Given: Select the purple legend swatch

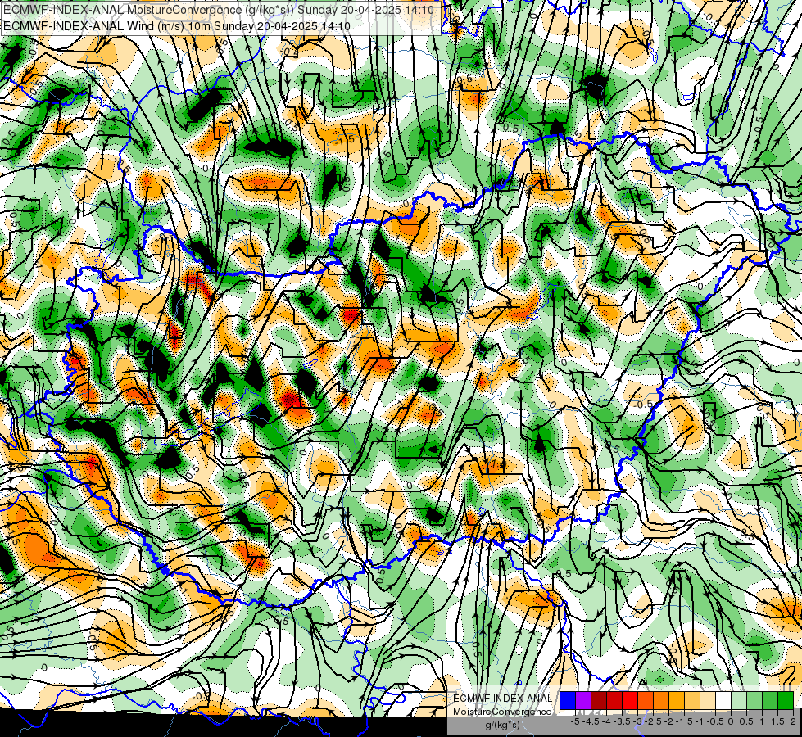Looking at the screenshot, I should (x=583, y=700).
